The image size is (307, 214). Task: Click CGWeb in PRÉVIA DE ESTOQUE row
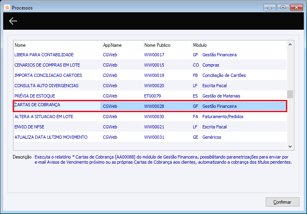(x=110, y=96)
